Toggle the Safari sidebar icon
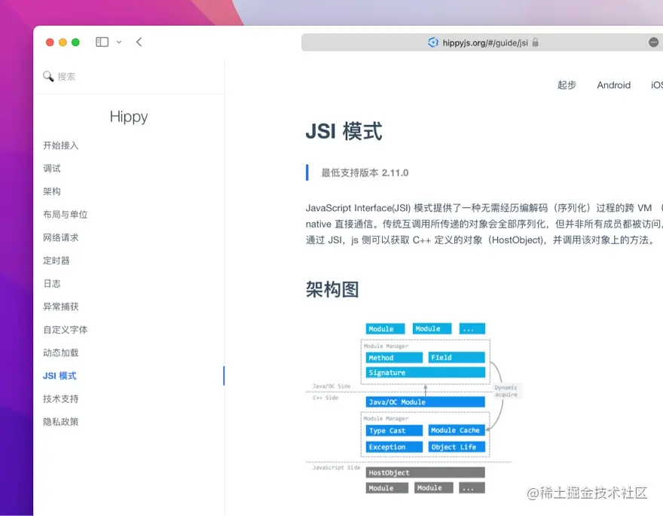Image resolution: width=663 pixels, height=516 pixels. (102, 42)
